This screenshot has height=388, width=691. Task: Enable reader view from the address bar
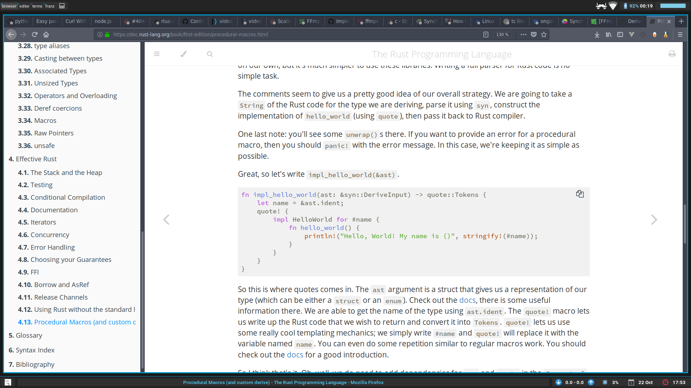(x=486, y=34)
